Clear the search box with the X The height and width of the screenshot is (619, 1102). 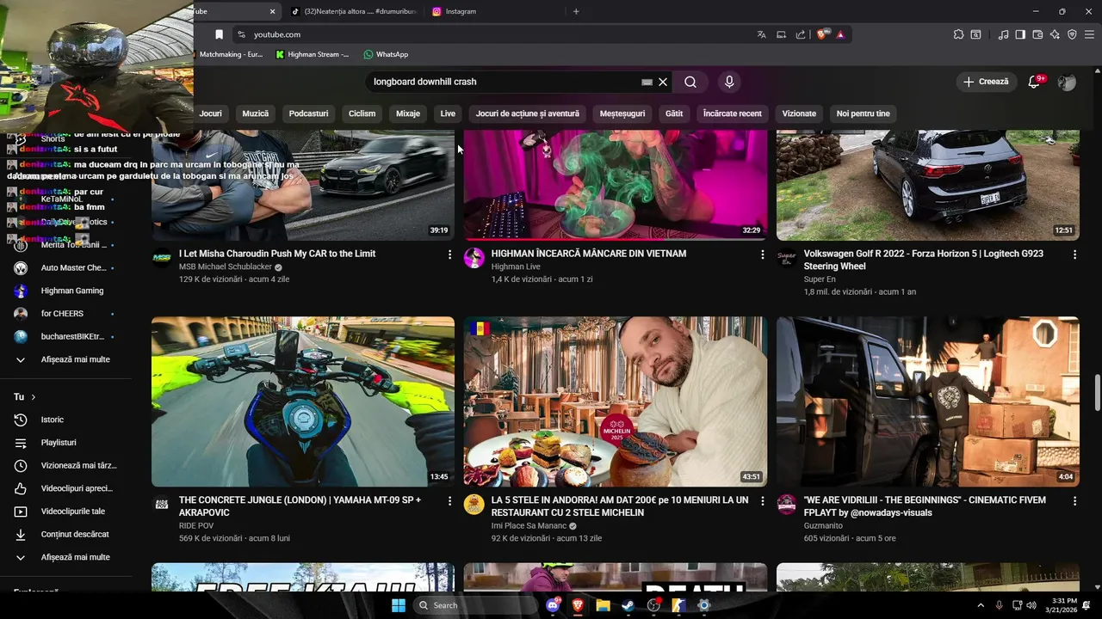[663, 82]
